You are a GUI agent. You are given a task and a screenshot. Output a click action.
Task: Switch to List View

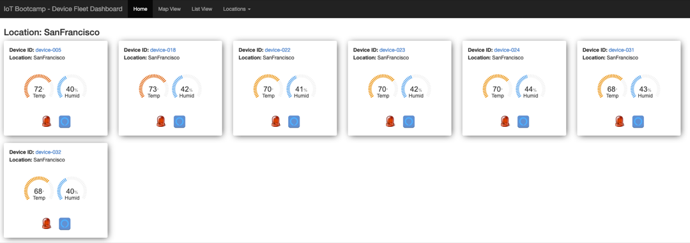tap(202, 9)
